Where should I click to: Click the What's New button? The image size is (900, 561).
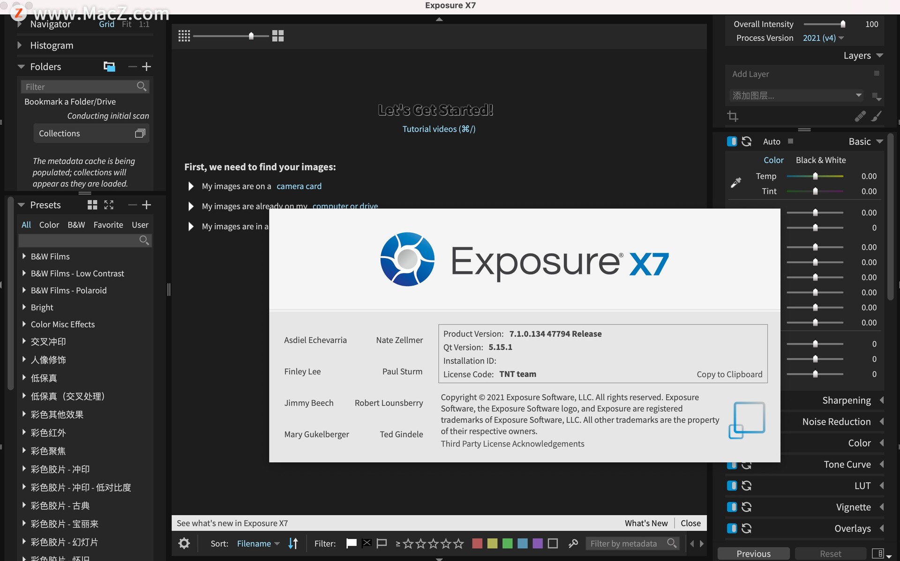[x=646, y=523]
